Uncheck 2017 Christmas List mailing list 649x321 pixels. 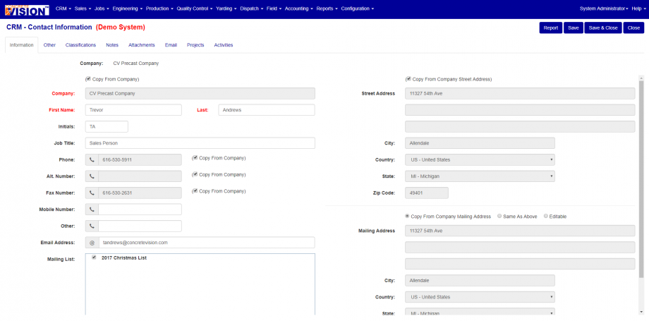tap(94, 258)
